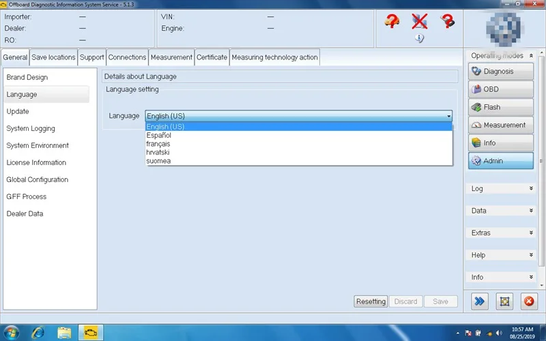Open Info operating mode button

click(500, 143)
